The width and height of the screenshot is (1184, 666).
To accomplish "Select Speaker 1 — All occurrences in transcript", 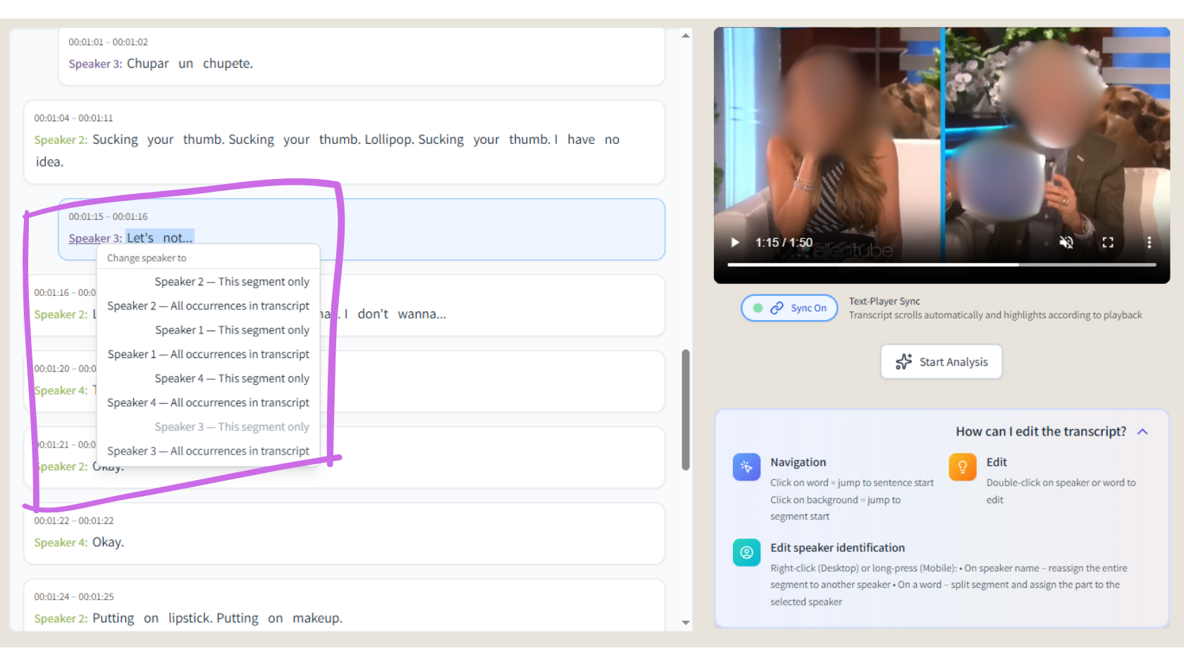I will click(x=208, y=354).
